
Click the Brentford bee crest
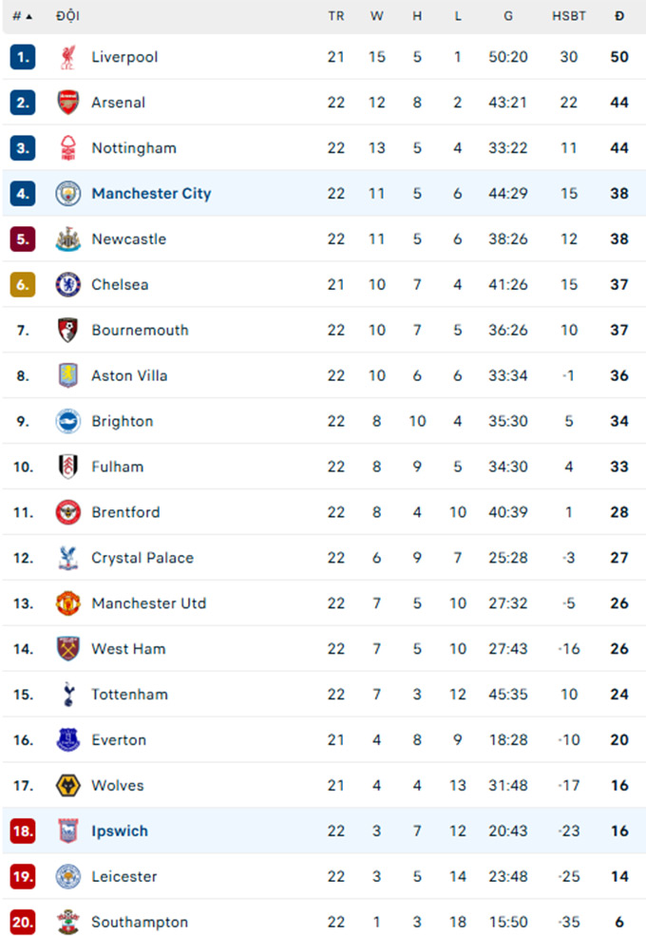click(x=68, y=512)
